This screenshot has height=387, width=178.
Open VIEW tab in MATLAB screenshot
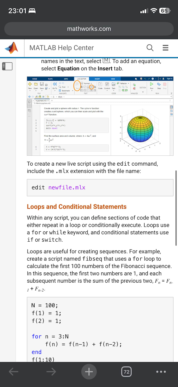(x=113, y=79)
